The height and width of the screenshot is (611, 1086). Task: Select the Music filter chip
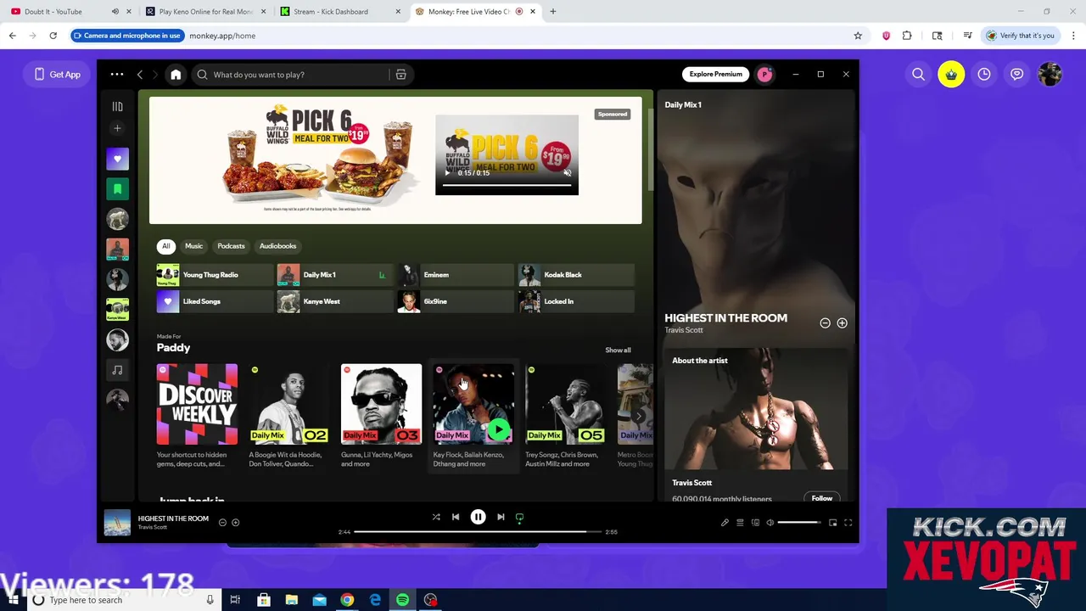click(x=194, y=246)
